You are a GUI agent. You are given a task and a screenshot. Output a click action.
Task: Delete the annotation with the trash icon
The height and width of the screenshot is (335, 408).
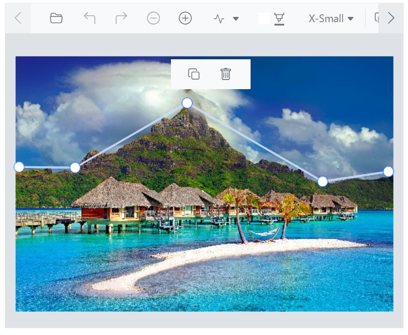tap(225, 74)
